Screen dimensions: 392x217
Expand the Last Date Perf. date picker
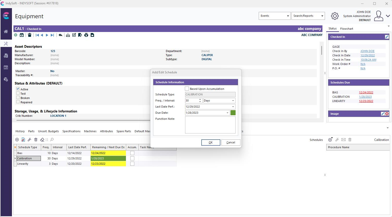click(x=233, y=107)
